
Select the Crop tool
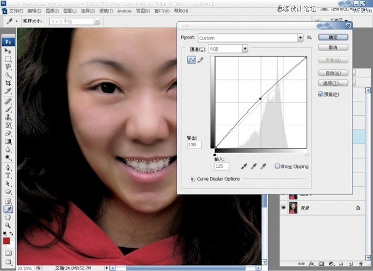[8, 83]
